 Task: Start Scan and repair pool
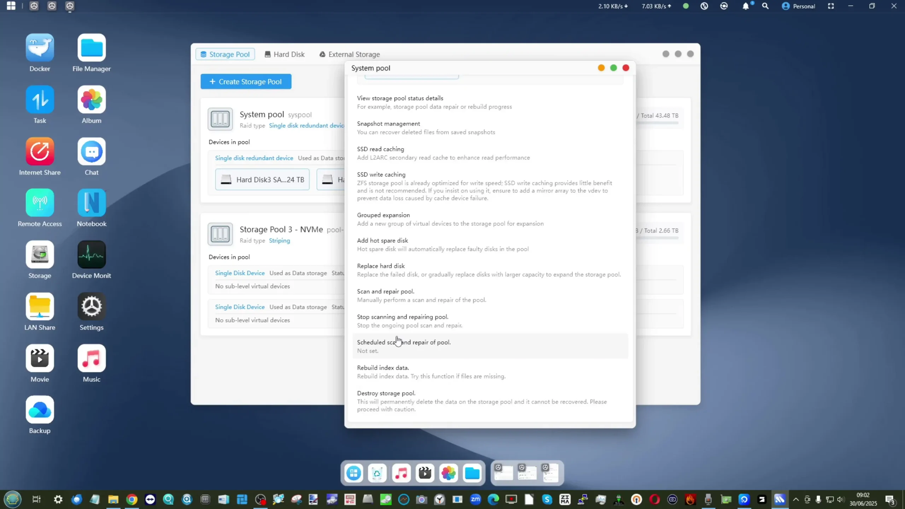[490, 296]
